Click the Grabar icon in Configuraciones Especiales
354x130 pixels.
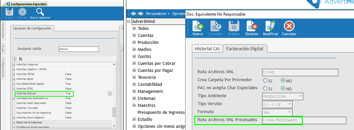[9, 12]
